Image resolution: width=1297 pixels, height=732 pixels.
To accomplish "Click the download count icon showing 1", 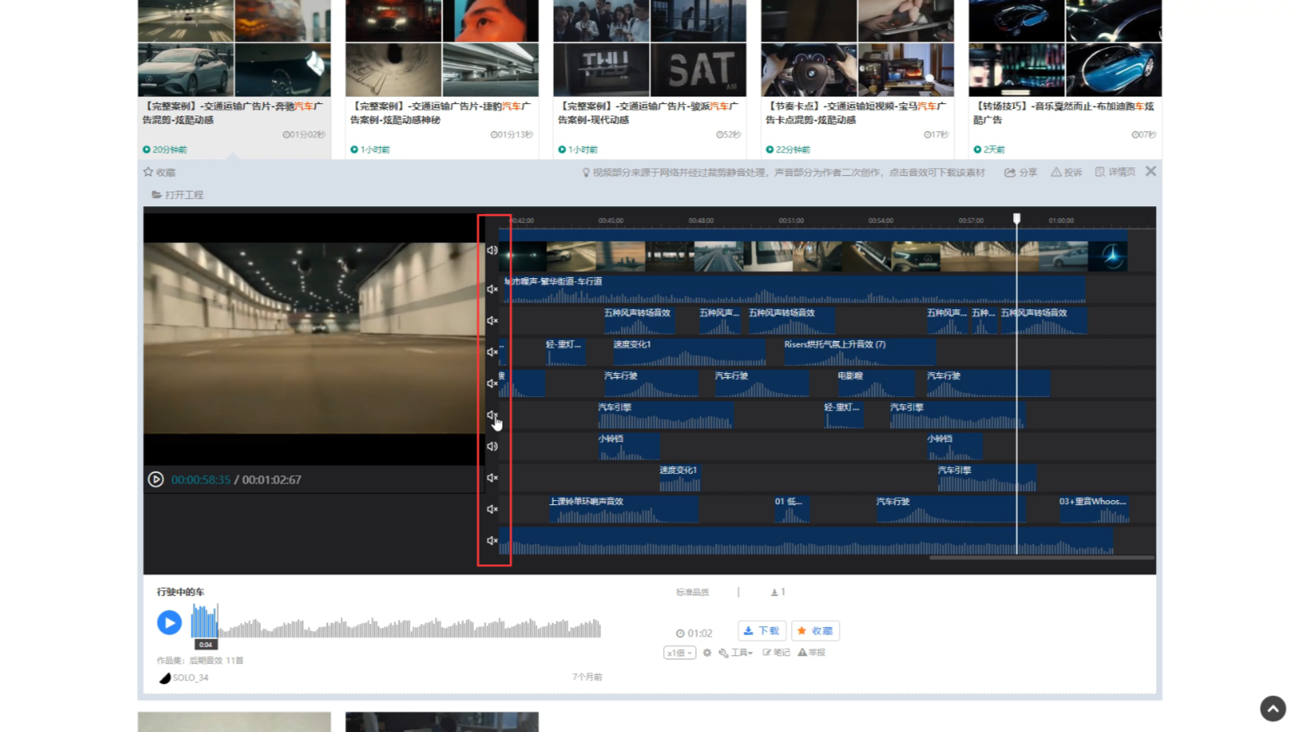I will pos(778,592).
